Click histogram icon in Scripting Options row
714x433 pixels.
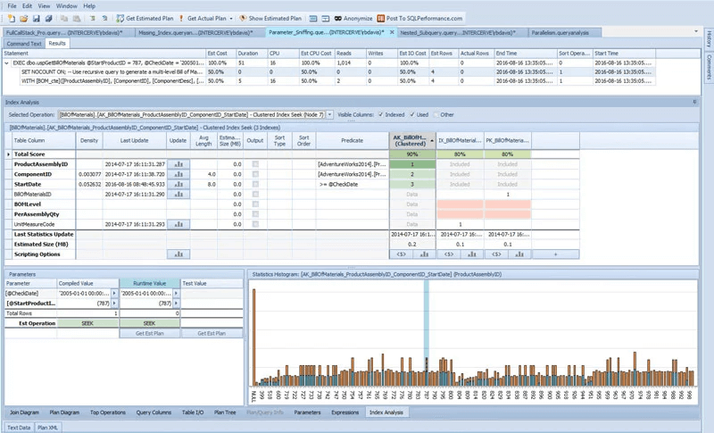coord(178,254)
